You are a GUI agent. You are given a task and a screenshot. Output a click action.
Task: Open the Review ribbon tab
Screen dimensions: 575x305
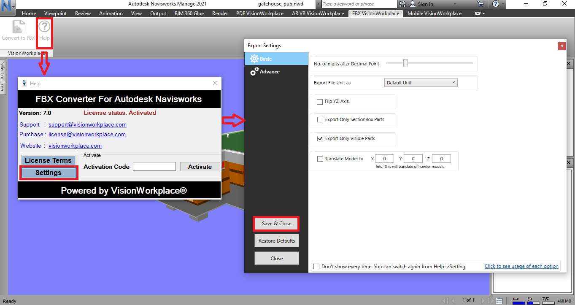coord(83,13)
